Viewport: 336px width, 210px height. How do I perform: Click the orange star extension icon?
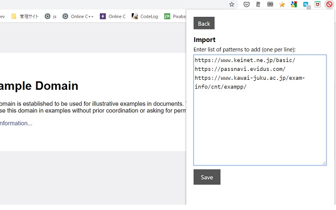[282, 4]
